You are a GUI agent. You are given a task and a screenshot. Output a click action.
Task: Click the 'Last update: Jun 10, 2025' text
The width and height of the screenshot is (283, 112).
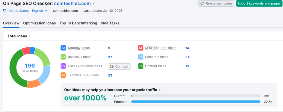coord(103,11)
